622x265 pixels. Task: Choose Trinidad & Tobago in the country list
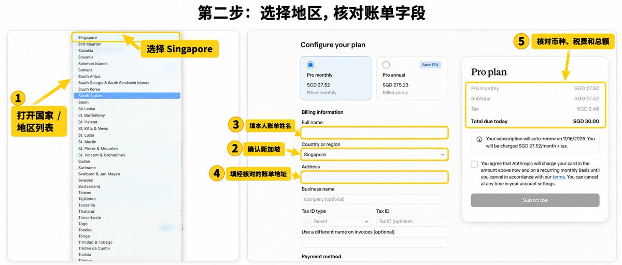point(95,242)
